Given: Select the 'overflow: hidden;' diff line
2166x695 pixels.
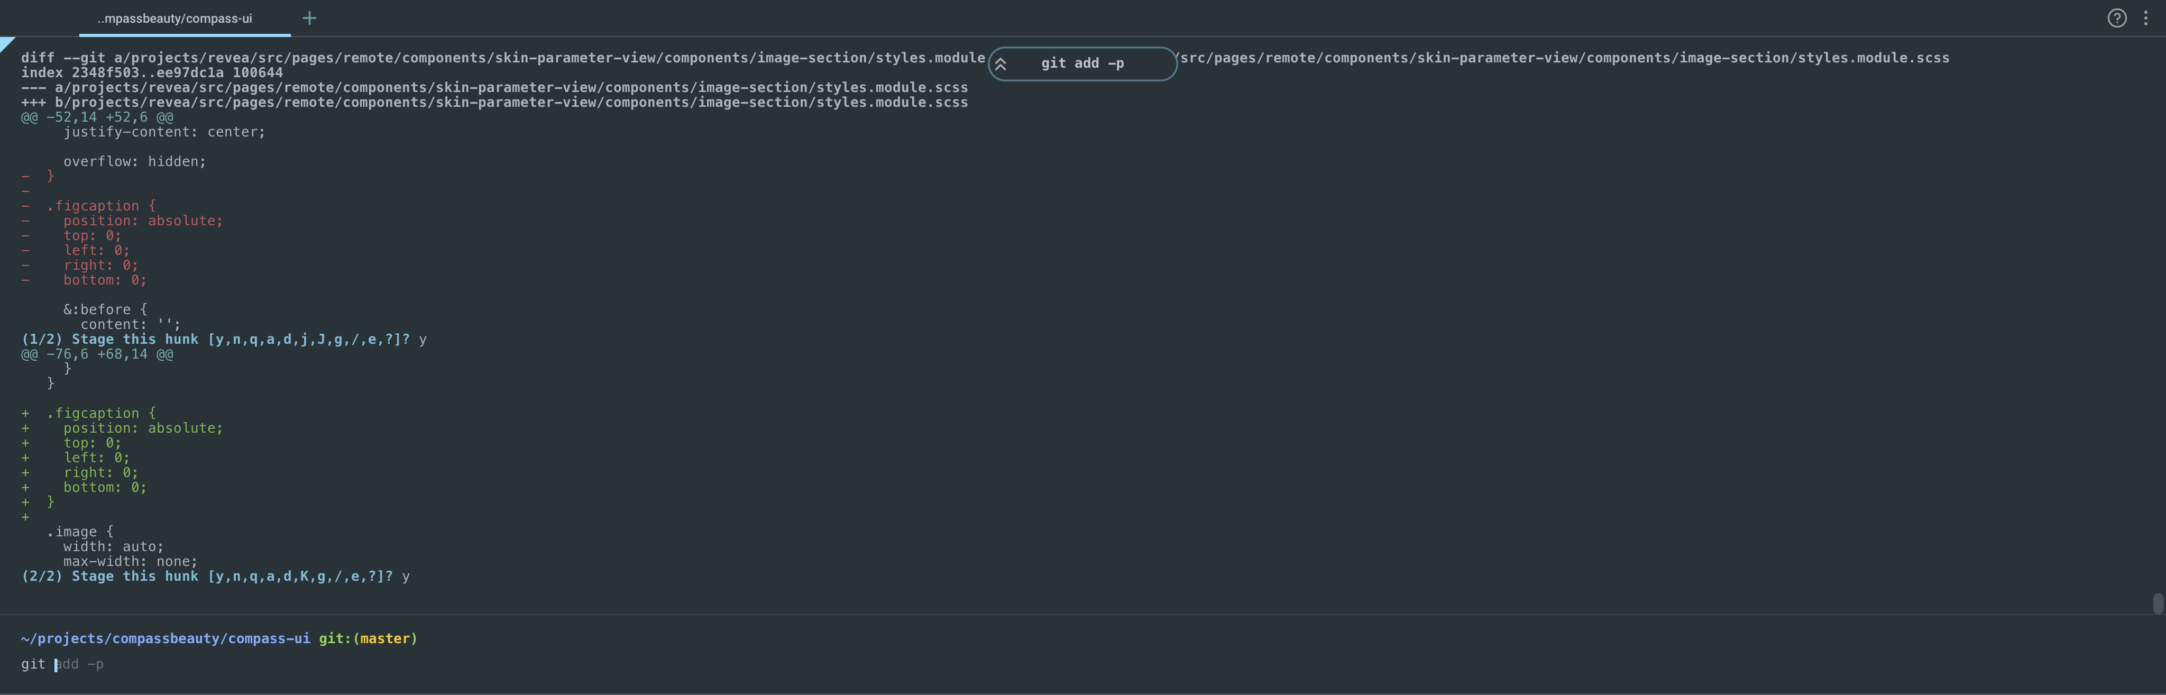Looking at the screenshot, I should 134,161.
